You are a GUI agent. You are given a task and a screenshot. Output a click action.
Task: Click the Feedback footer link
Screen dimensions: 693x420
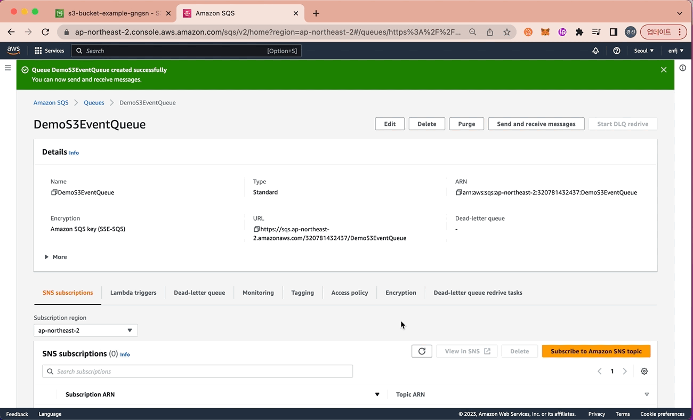coord(17,414)
